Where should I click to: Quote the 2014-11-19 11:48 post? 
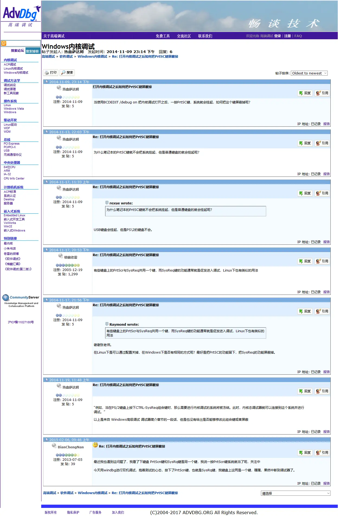point(322,391)
